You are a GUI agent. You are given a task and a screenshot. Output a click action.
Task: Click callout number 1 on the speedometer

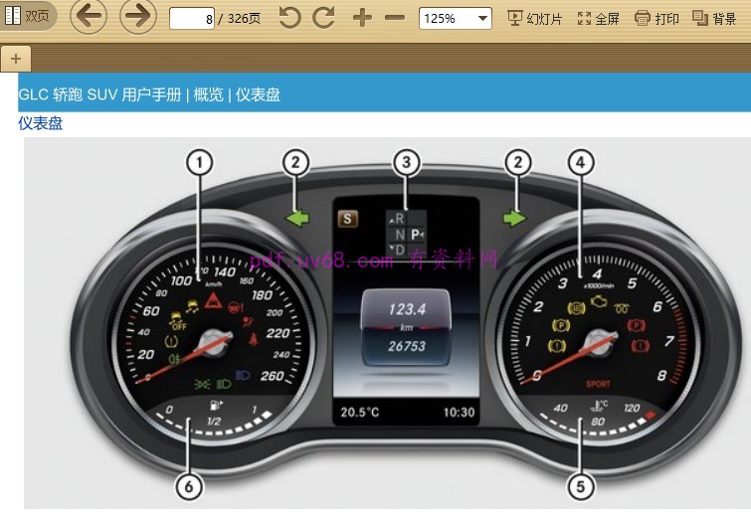click(200, 161)
